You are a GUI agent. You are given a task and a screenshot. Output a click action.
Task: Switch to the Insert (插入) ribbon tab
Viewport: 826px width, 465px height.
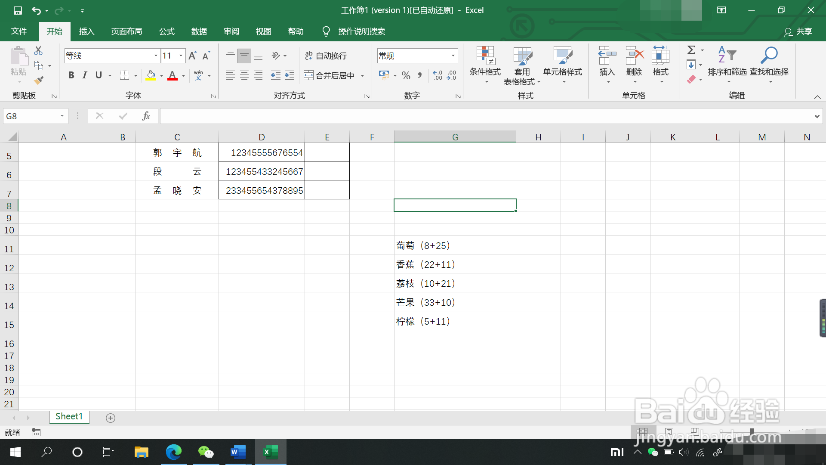(86, 31)
